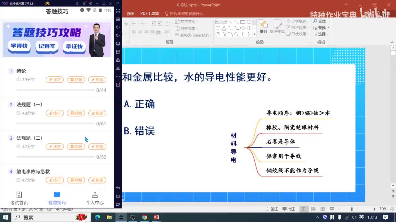This screenshot has width=396, height=222.
Task: Click zoom in plus button
Action: click(x=375, y=209)
